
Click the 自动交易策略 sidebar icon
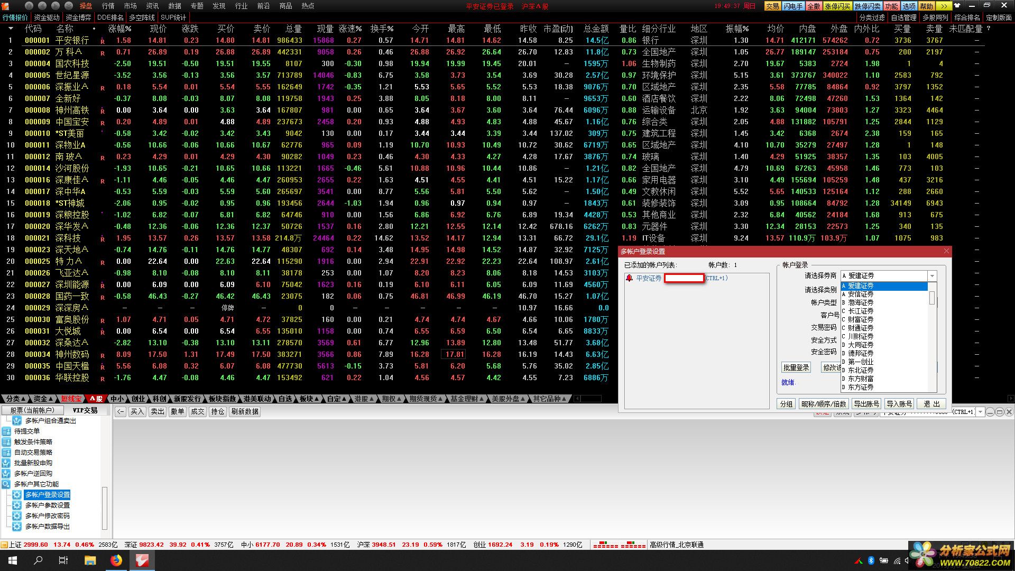pos(6,452)
